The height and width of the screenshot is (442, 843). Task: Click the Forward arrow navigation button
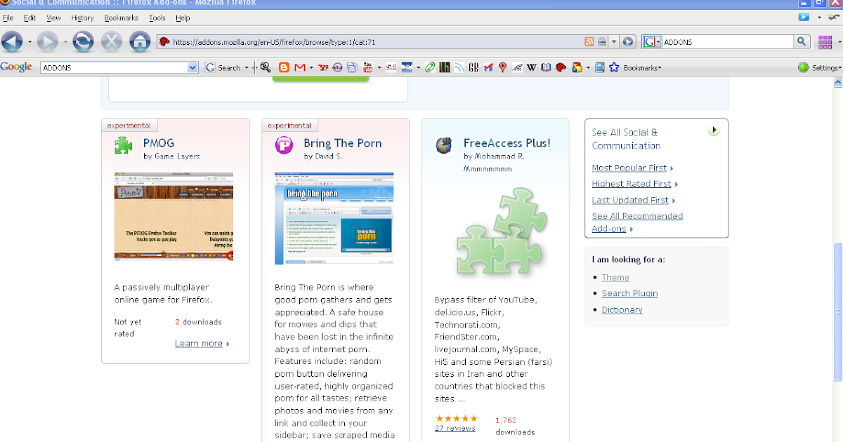point(47,42)
